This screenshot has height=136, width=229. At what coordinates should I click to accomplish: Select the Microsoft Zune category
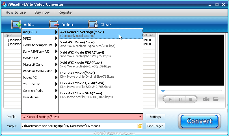pyautogui.click(x=40, y=65)
